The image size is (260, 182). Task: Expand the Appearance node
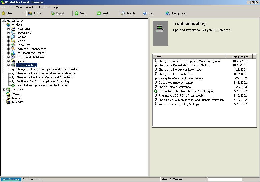point(8,33)
